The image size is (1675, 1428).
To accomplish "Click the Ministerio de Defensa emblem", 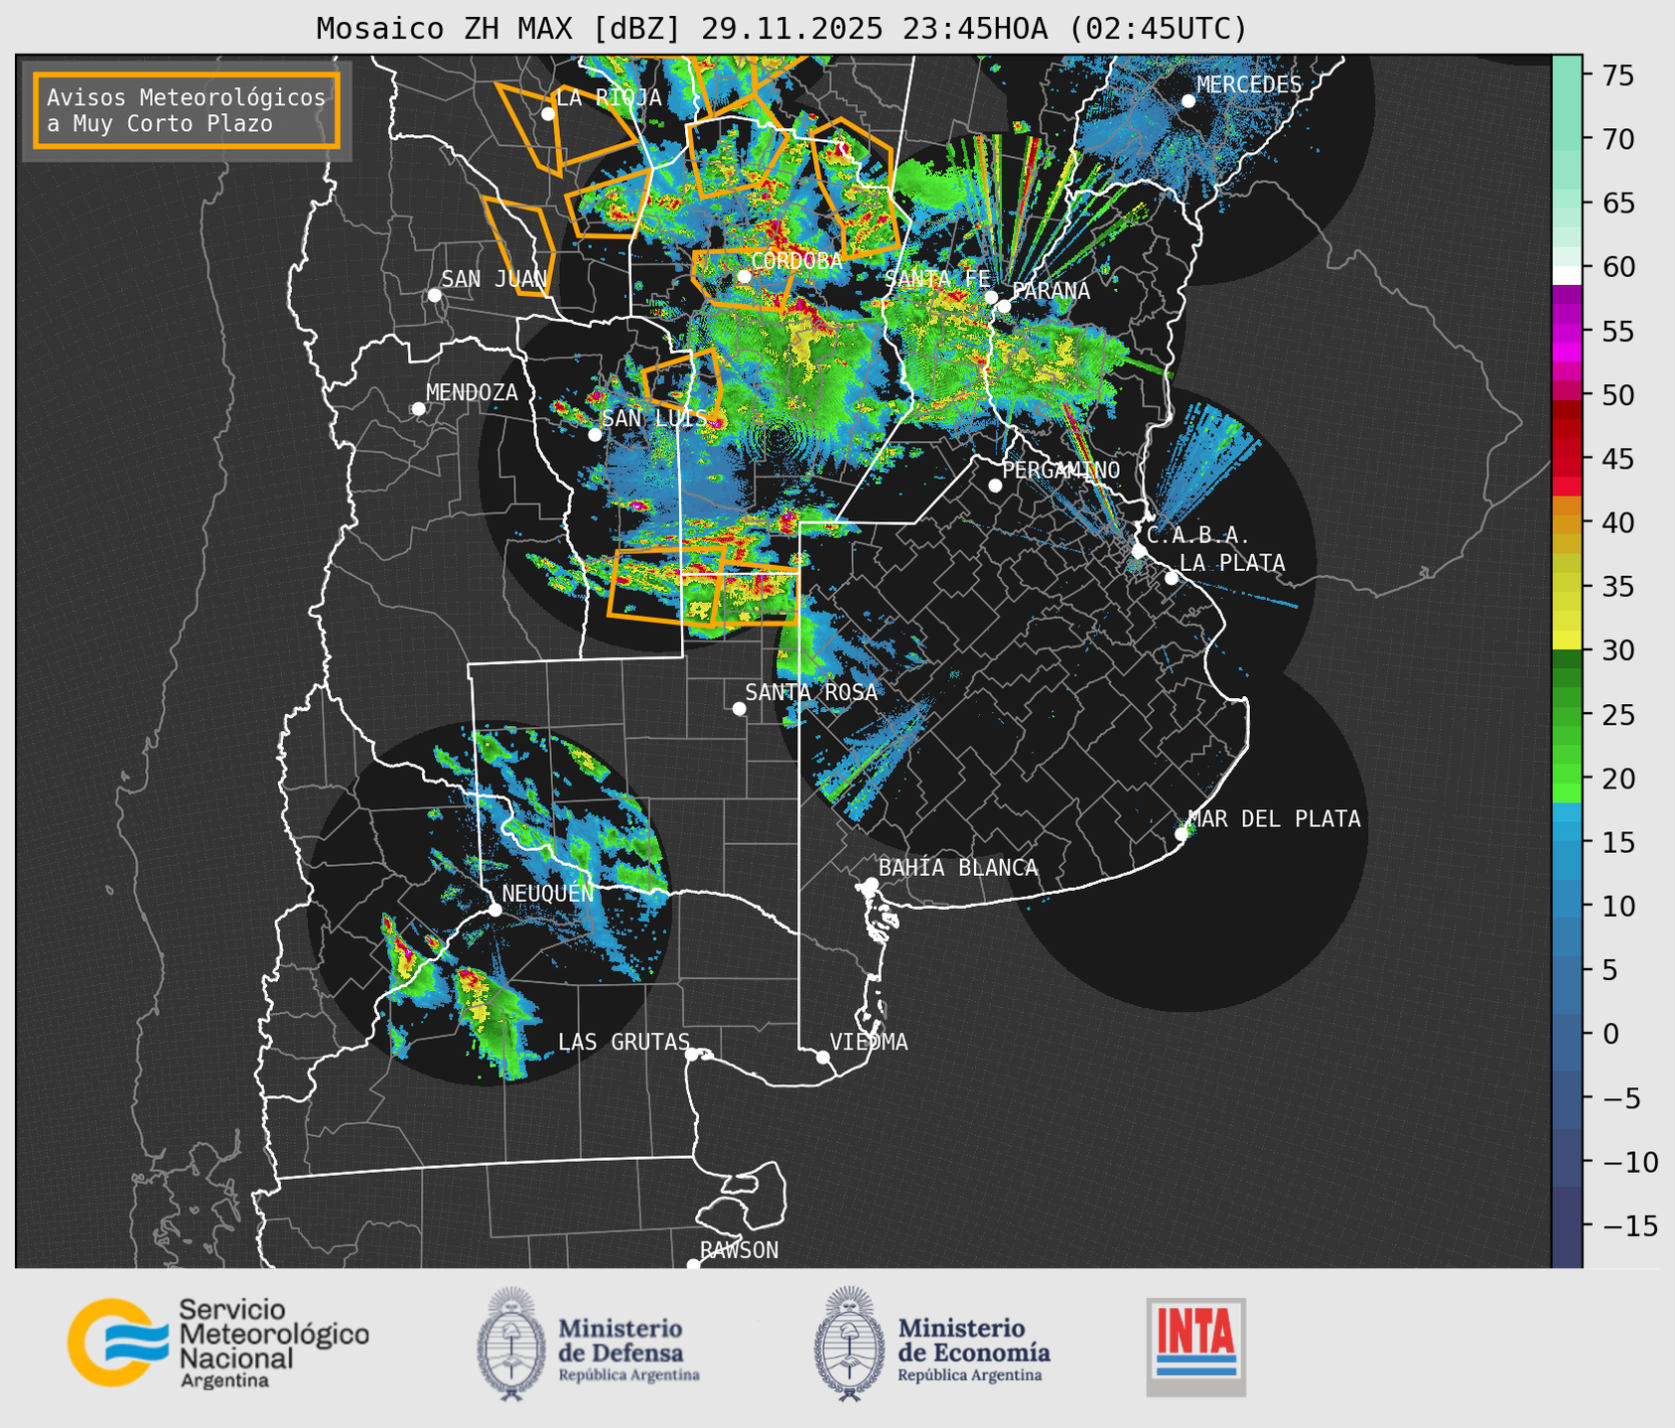I will [511, 1344].
